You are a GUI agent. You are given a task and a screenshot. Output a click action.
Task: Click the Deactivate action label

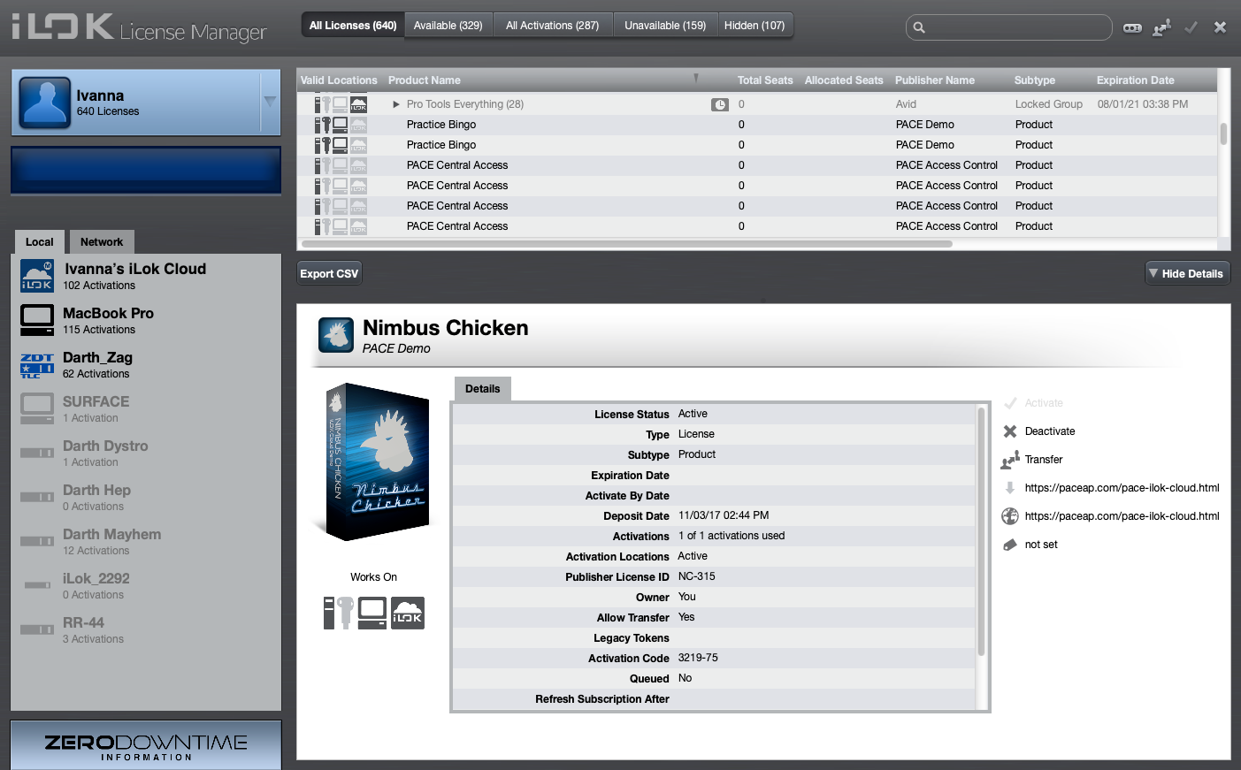click(1050, 431)
